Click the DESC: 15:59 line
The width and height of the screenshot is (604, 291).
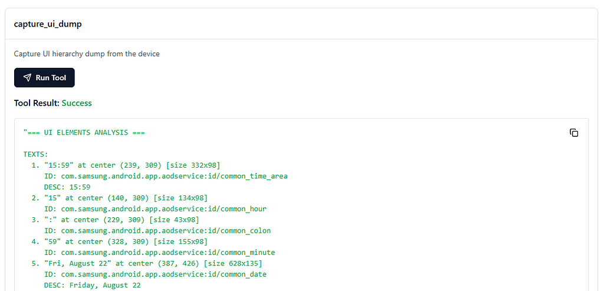coord(67,187)
